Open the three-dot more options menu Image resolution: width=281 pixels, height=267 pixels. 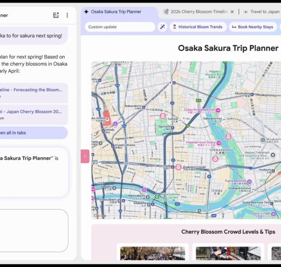67,15
